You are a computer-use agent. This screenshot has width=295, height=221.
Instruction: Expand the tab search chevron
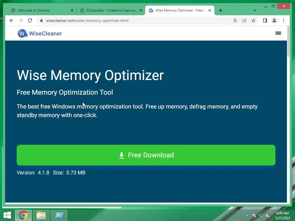[255, 10]
